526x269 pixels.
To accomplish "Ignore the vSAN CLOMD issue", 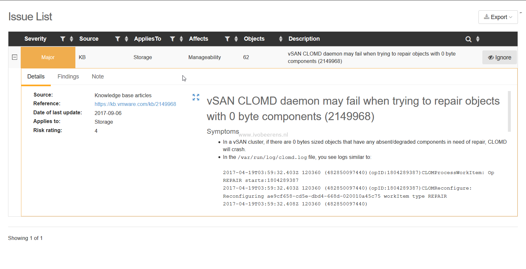I will [x=499, y=57].
